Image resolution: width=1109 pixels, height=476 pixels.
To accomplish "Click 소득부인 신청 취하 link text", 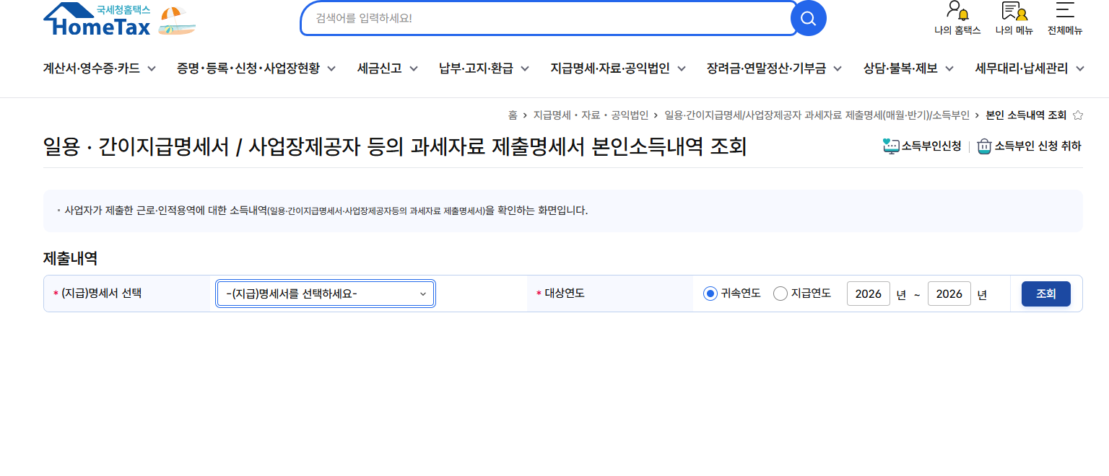I will tap(1038, 146).
